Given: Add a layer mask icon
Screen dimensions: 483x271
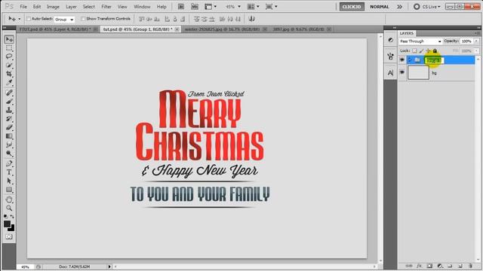Looking at the screenshot, I should [429, 266].
